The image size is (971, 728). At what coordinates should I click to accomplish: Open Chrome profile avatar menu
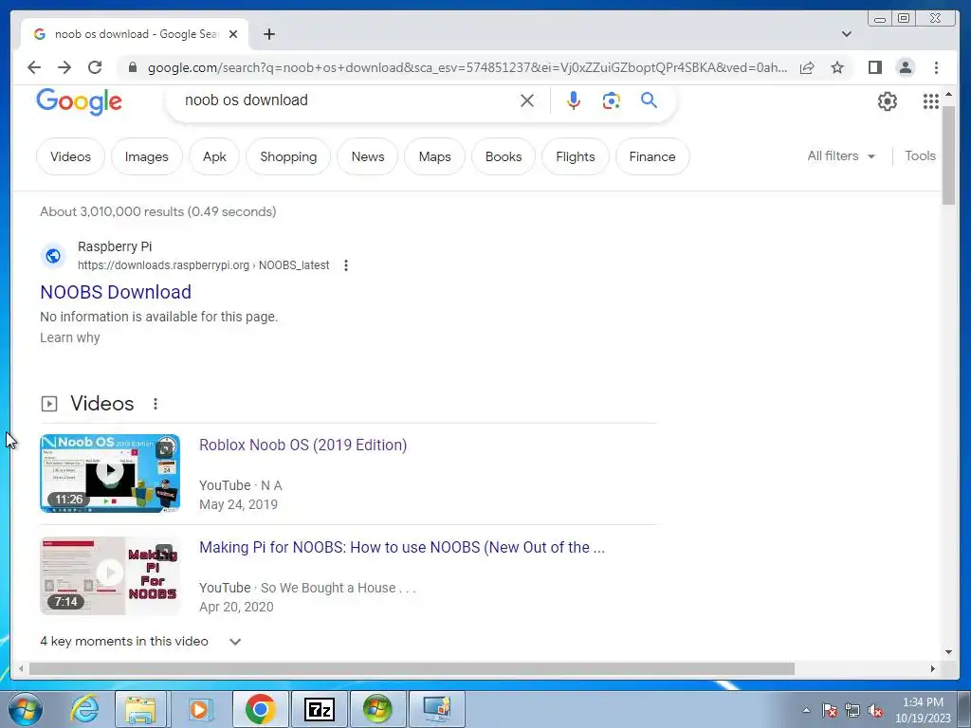[x=906, y=67]
